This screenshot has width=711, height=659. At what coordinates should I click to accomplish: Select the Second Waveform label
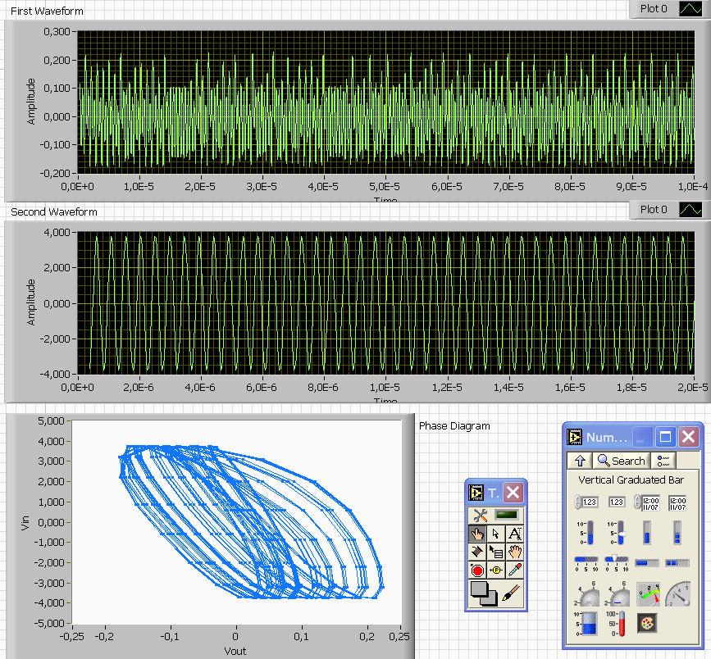click(x=53, y=211)
